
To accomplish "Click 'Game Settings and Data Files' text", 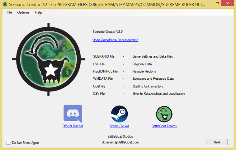I will click(x=153, y=56).
